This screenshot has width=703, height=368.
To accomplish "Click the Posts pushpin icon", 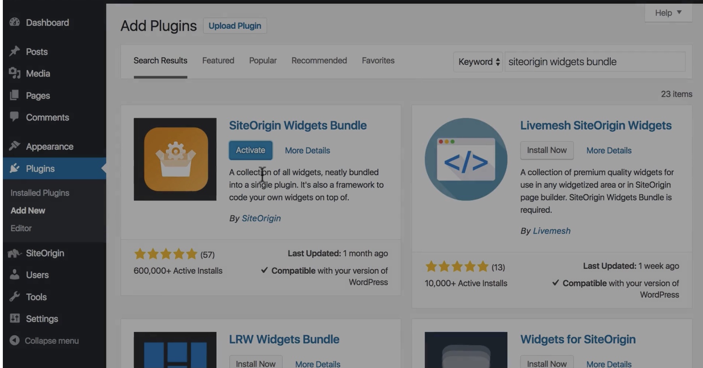I will click(15, 51).
